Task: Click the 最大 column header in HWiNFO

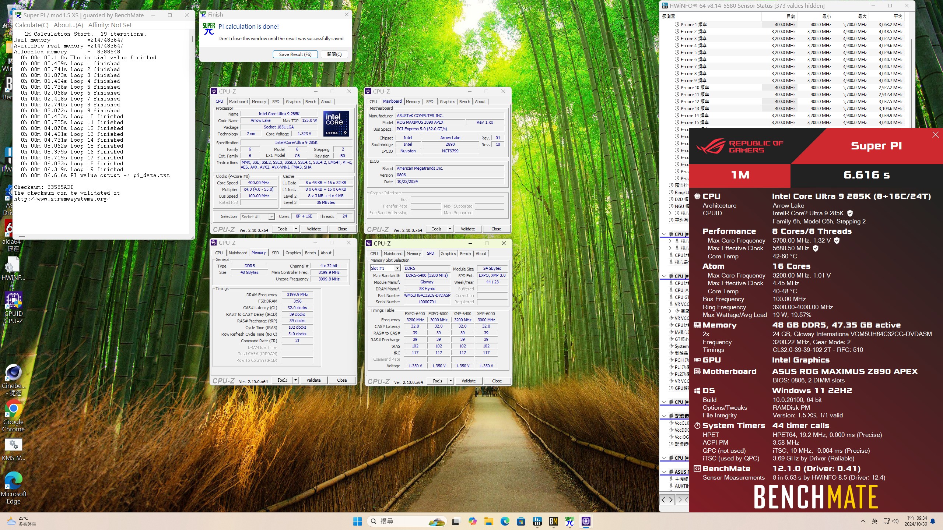Action: (x=851, y=16)
